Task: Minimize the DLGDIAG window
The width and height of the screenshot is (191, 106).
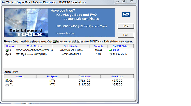Action: (x=117, y=2)
